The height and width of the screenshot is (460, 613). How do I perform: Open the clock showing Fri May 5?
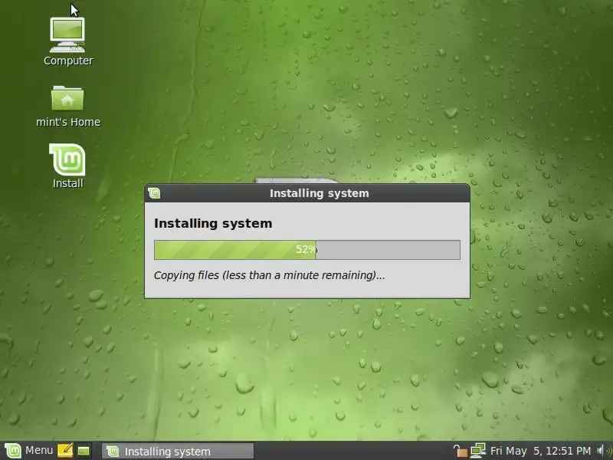pyautogui.click(x=540, y=451)
